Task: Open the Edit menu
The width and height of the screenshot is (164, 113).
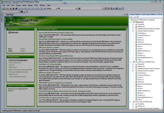Action: (x=8, y=5)
